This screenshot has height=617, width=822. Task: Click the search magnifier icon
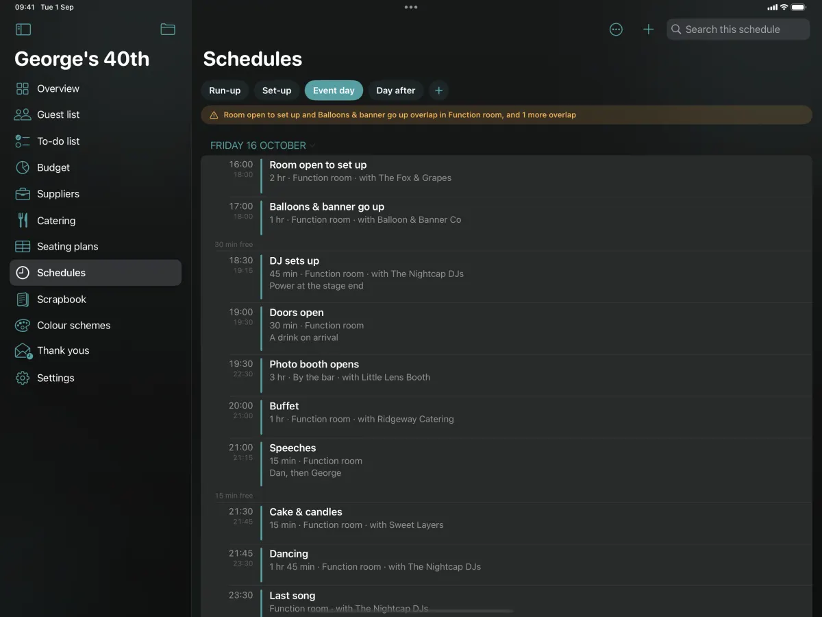pyautogui.click(x=676, y=29)
